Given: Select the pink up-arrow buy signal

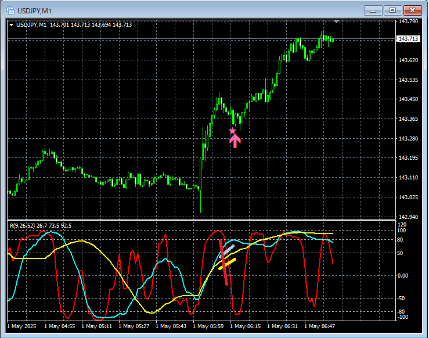Looking at the screenshot, I should pos(235,141).
